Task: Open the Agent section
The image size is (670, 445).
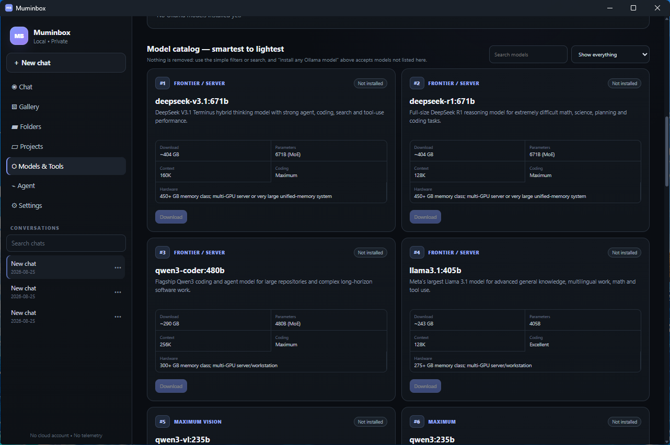Action: pyautogui.click(x=66, y=186)
